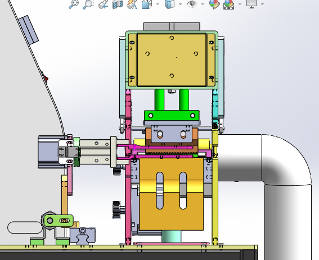Click the Zoom to Fit icon
319x260 pixels.
74,4
